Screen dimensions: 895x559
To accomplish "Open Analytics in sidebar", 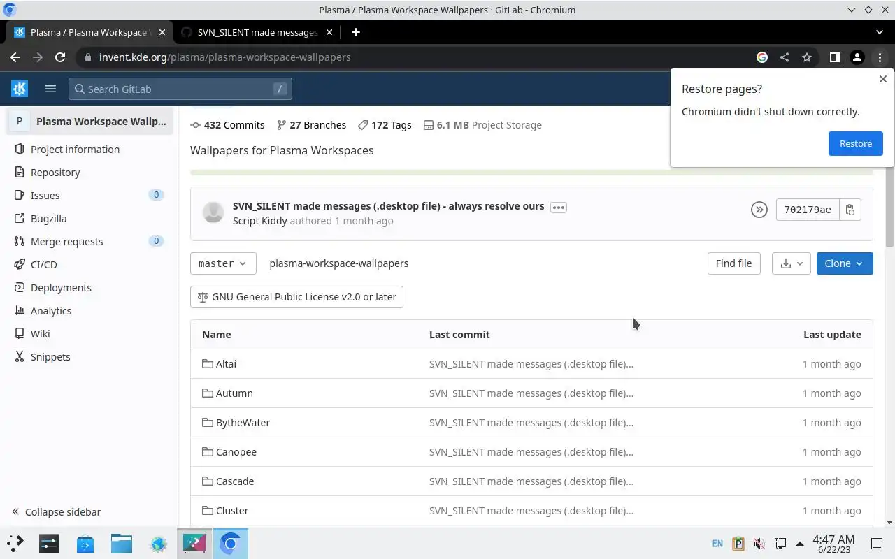I will coord(89,310).
